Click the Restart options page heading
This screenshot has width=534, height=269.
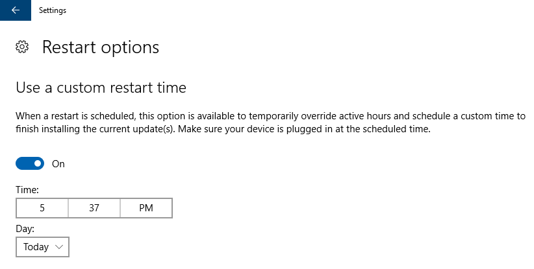pyautogui.click(x=101, y=47)
